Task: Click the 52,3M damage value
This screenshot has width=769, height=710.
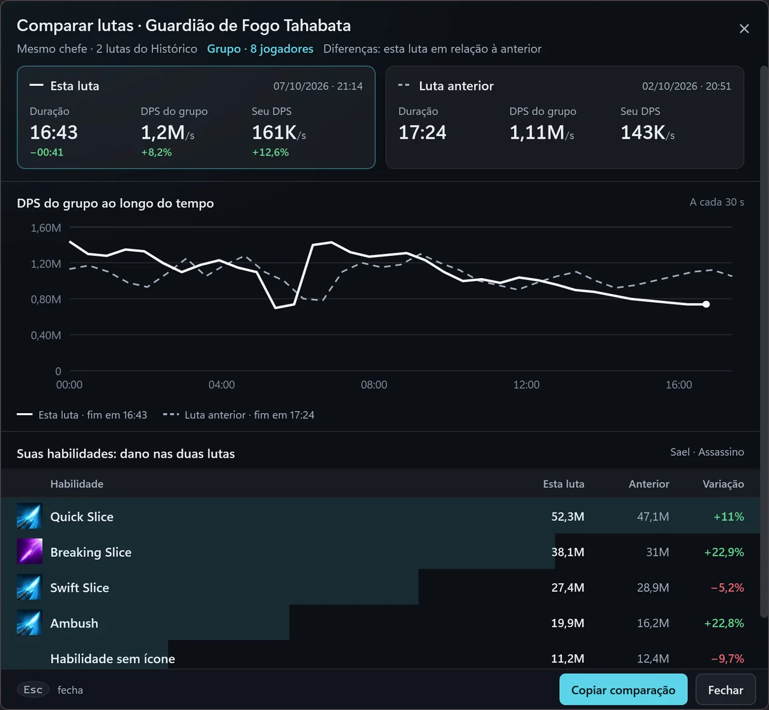Action: (x=568, y=517)
